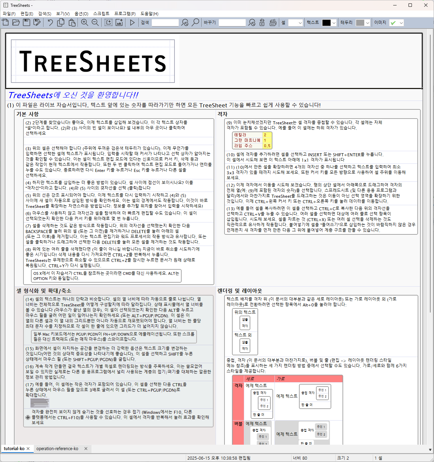Select the '셀 형식화 및 확대/축소' heading
Image resolution: width=434 pixels, height=462 pixels.
(44, 291)
